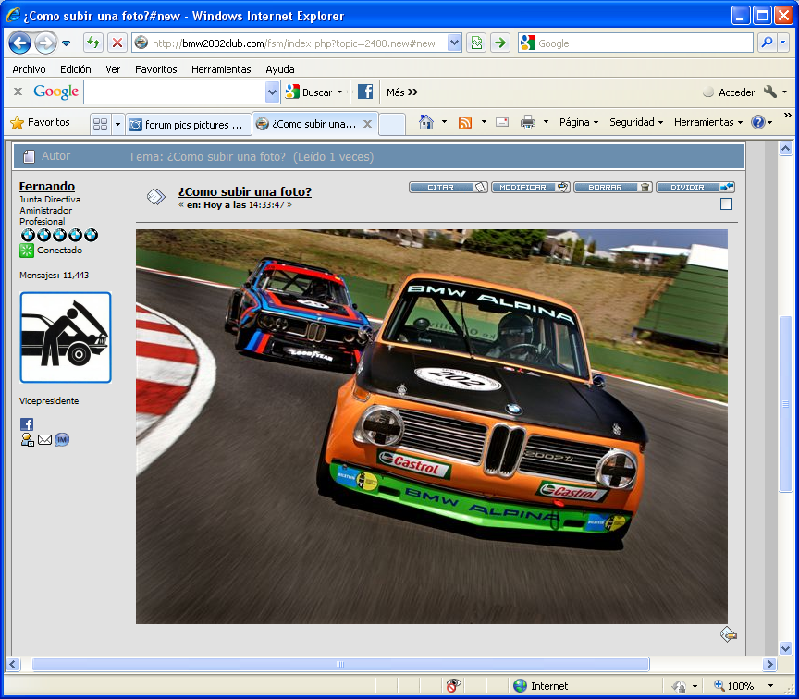Click the popup blocker status bar icon
Viewport: 799px width, 699px height.
tap(452, 685)
